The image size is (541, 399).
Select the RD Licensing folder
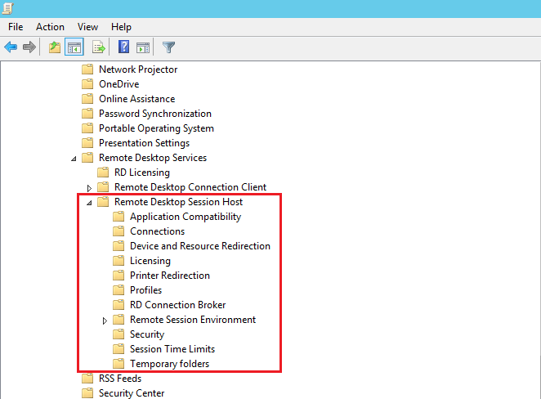141,173
